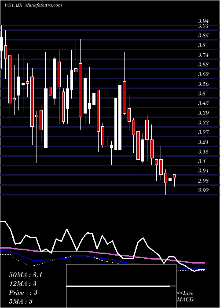Click the 3.21 price axis label

click(203, 142)
